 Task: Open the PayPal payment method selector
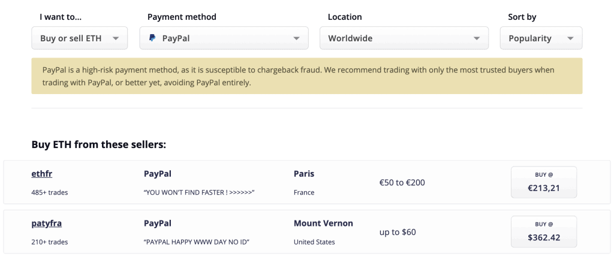click(x=224, y=38)
